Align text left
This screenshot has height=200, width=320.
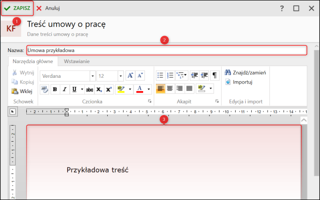tap(161, 88)
